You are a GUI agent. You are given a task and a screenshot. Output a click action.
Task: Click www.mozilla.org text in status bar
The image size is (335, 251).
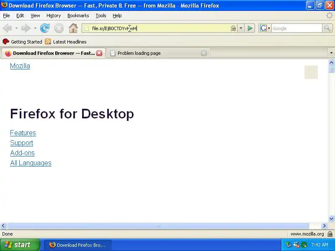coord(307,234)
